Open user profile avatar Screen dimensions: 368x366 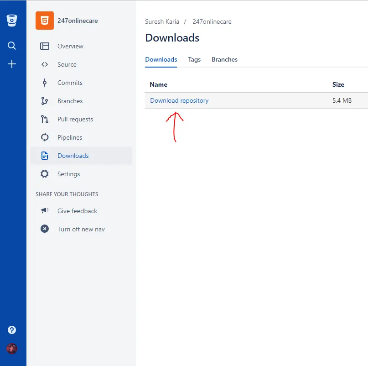(12, 348)
